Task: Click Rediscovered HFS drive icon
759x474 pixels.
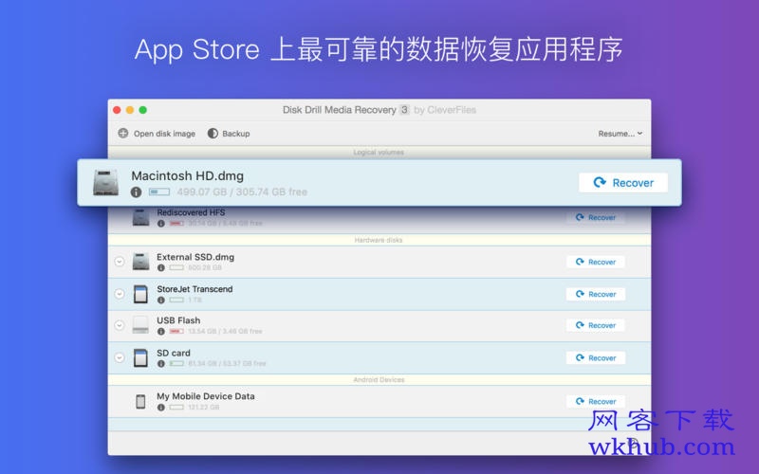Action: click(140, 218)
